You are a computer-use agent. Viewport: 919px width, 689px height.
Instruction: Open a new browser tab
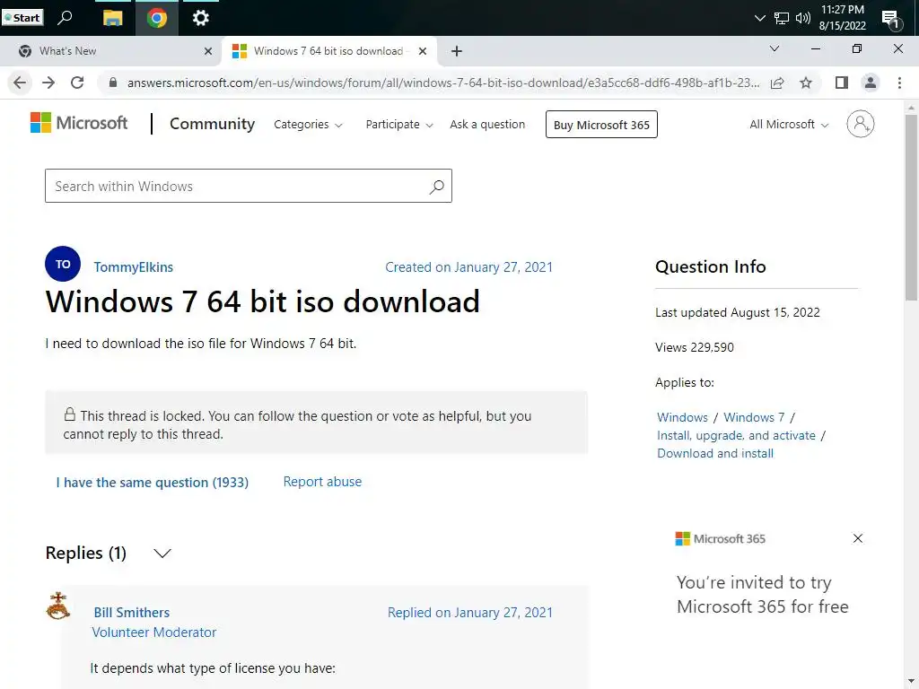457,51
